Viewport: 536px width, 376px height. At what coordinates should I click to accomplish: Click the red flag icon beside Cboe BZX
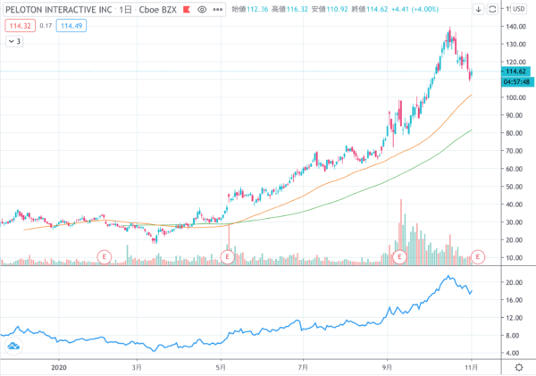[187, 10]
